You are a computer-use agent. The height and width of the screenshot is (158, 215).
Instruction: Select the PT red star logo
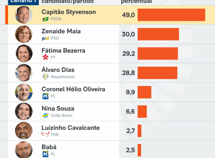pos(45,58)
